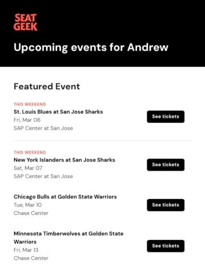Click the Fri, Mar 13 date text
205x273 pixels.
click(26, 250)
